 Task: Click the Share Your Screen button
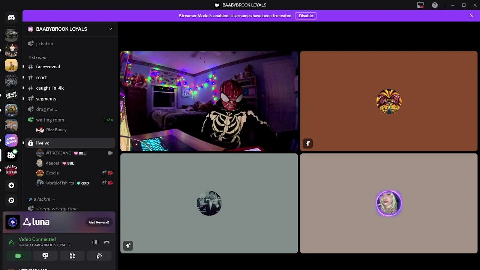tap(45, 256)
